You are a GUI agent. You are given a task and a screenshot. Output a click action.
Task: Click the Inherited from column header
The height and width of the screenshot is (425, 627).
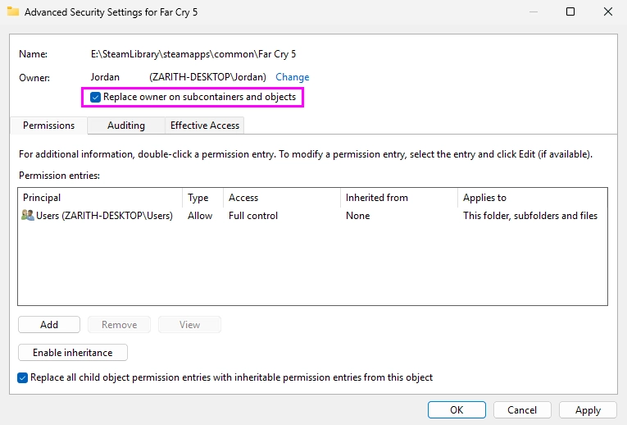point(399,198)
